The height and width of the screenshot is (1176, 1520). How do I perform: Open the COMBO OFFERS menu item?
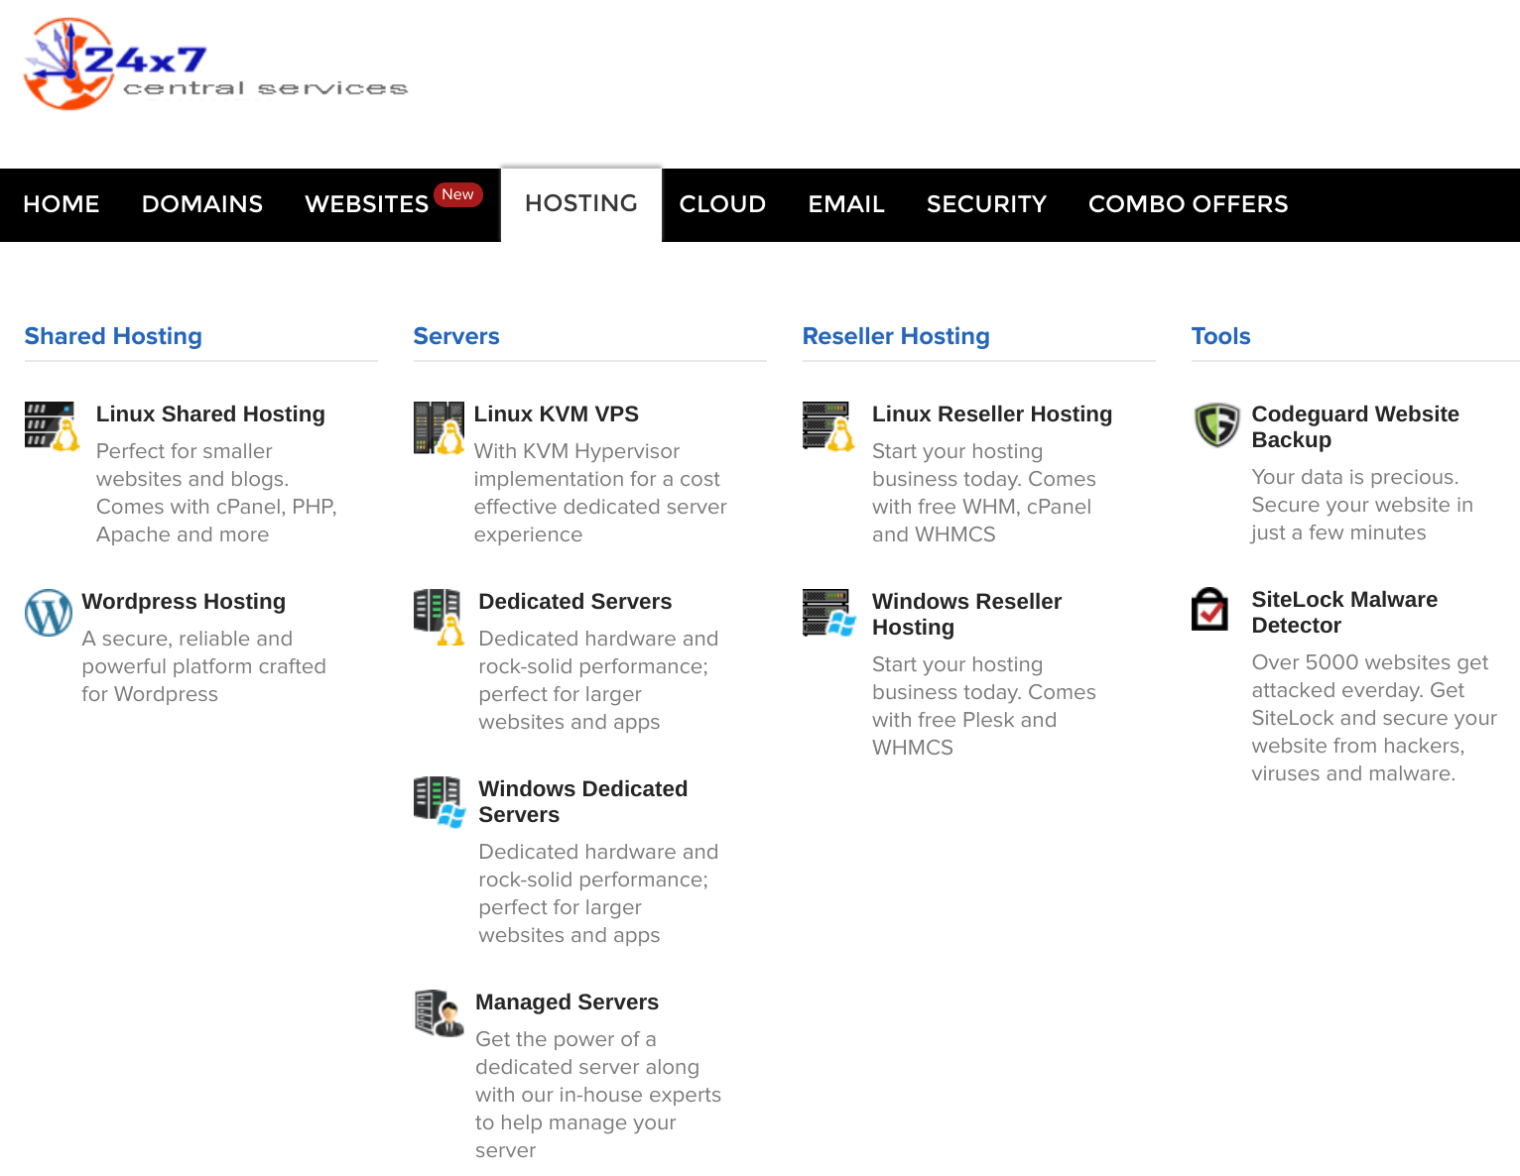[x=1188, y=204]
